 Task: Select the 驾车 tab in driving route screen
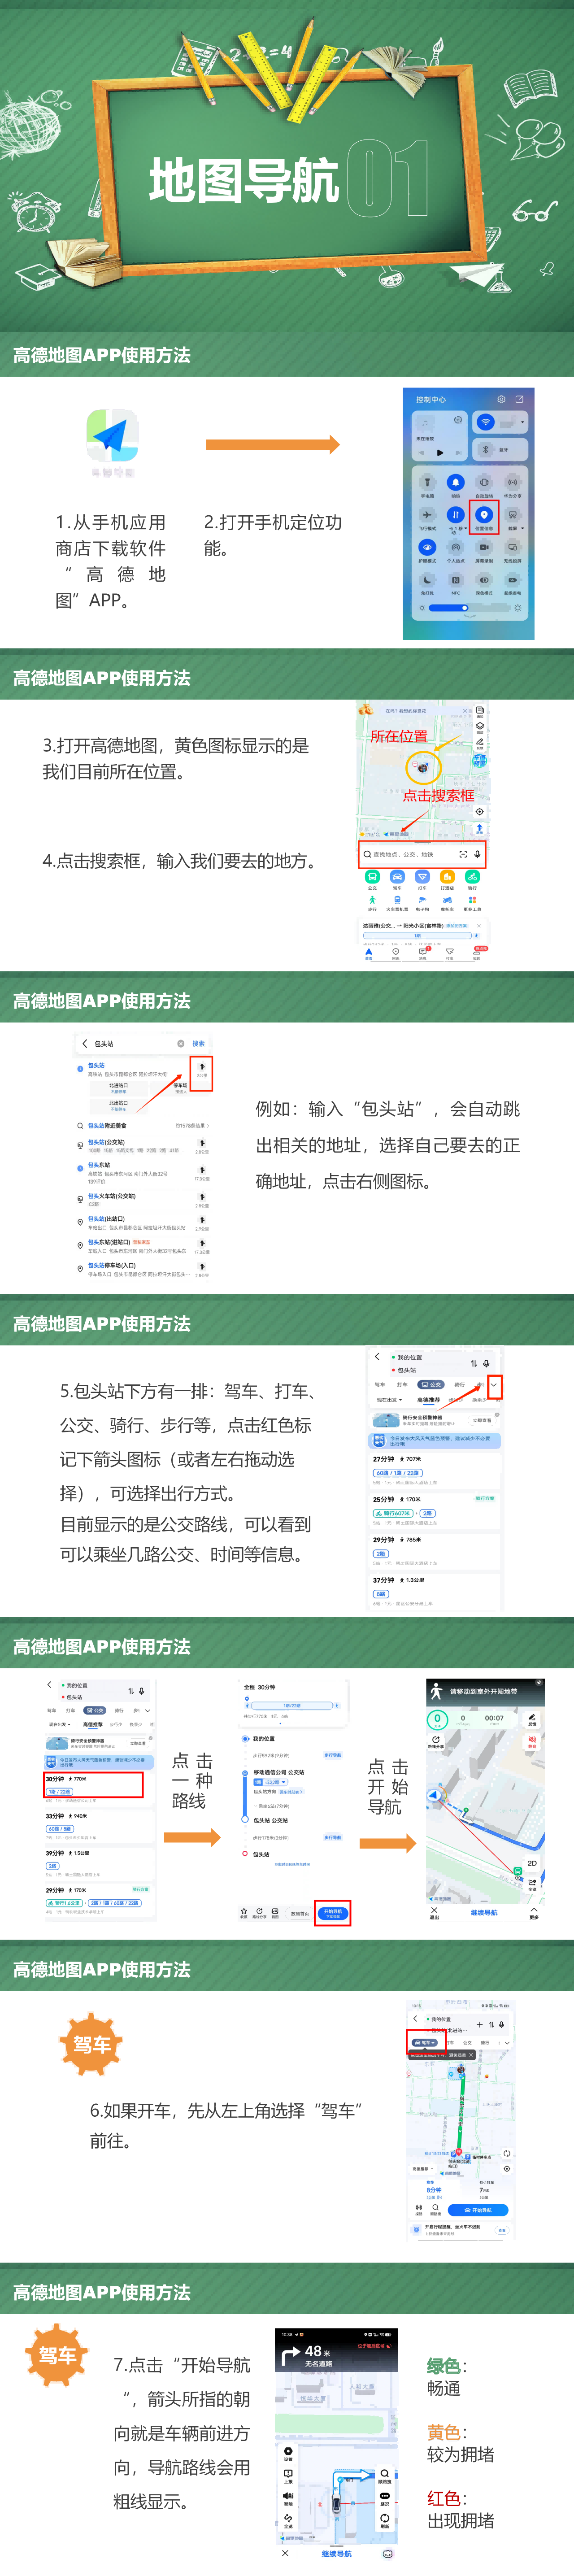426,2043
